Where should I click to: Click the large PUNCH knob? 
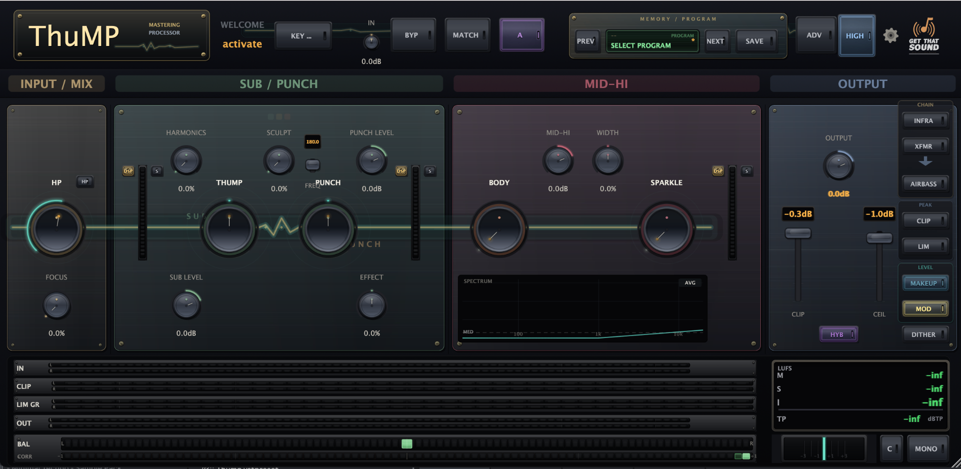click(328, 229)
